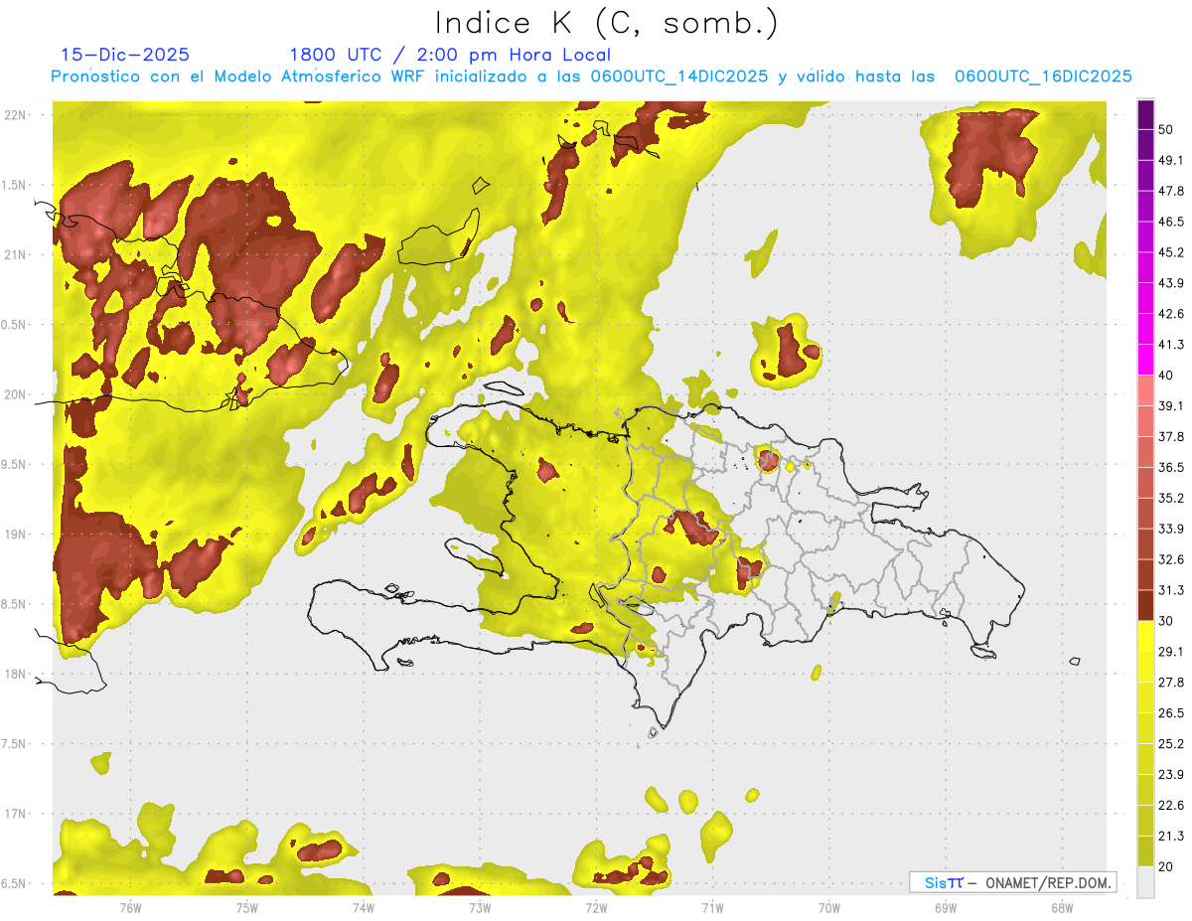Click the salmon pink swatch between 39.1 and 40

click(1145, 391)
